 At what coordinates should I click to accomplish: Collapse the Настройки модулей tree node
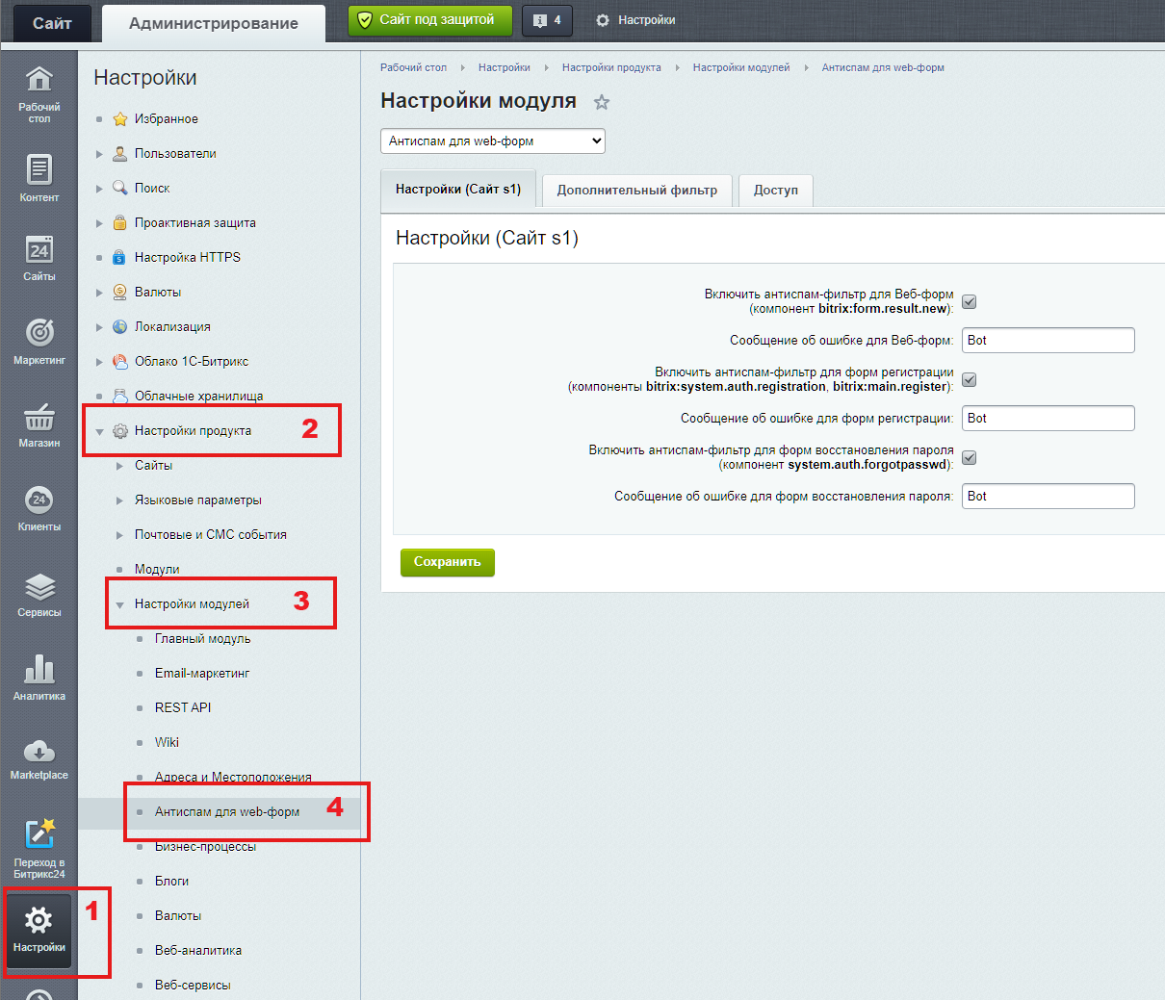coord(119,604)
